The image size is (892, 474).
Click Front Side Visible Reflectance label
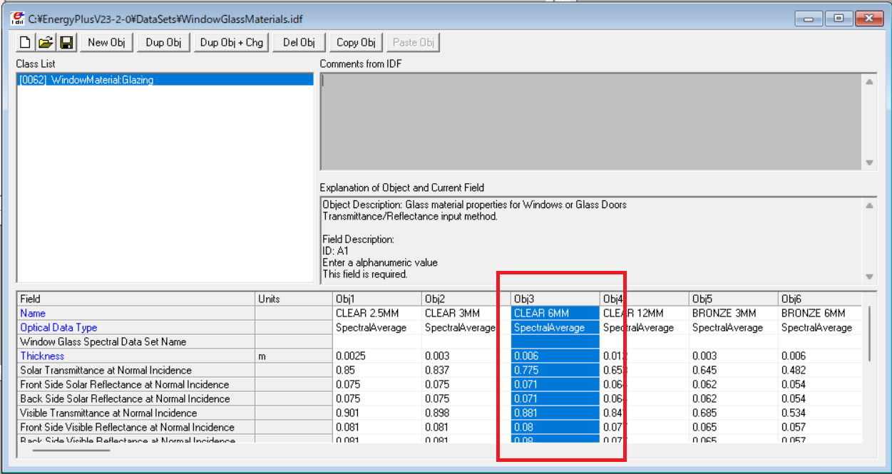pyautogui.click(x=136, y=427)
